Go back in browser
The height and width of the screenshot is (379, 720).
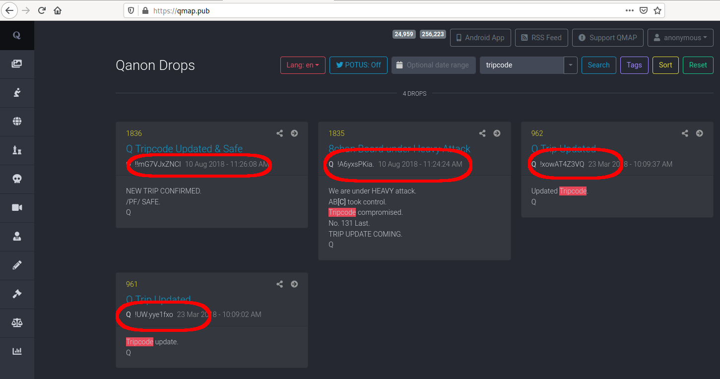coord(9,10)
